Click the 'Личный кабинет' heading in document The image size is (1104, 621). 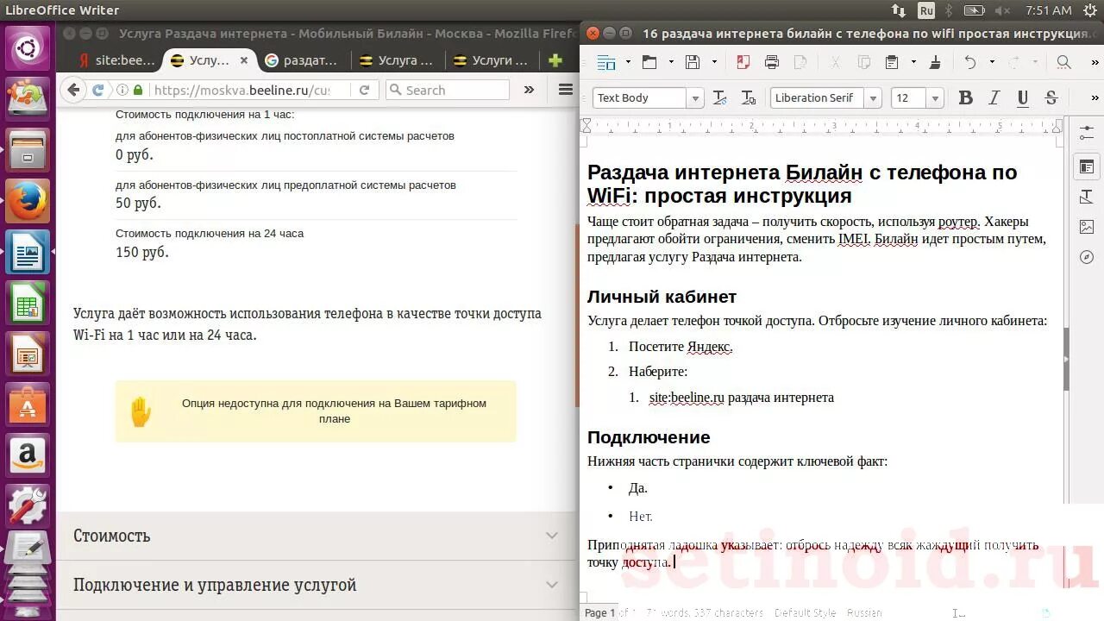(662, 297)
